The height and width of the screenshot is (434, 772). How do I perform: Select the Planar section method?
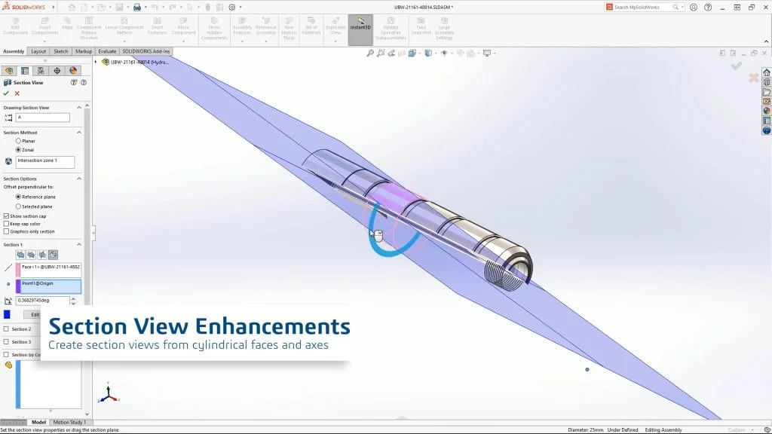(x=19, y=141)
